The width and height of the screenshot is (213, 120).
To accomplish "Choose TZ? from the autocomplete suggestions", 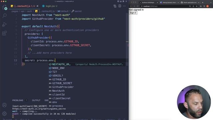I will 87,72.
